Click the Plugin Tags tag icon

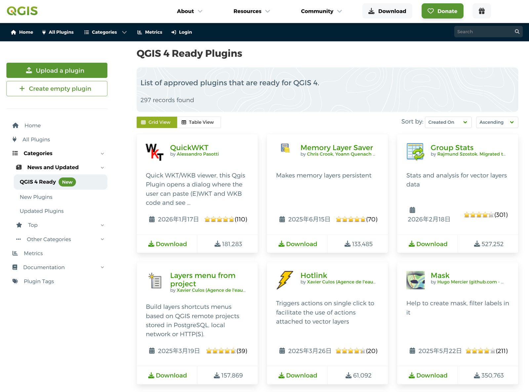(15, 281)
